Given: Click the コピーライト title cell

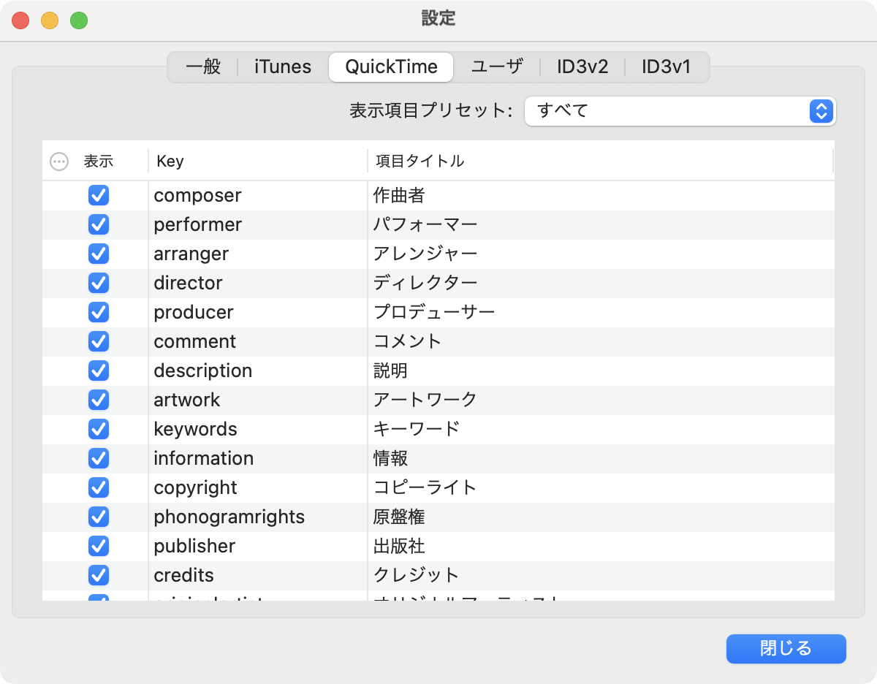Looking at the screenshot, I should click(601, 487).
